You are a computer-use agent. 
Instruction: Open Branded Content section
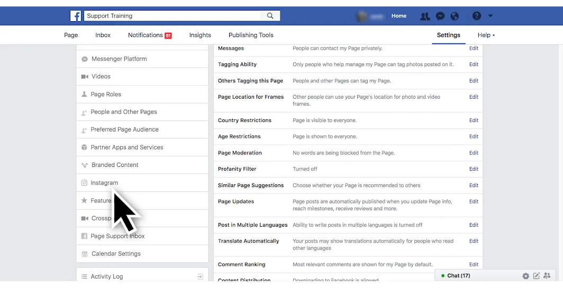[x=142, y=165]
